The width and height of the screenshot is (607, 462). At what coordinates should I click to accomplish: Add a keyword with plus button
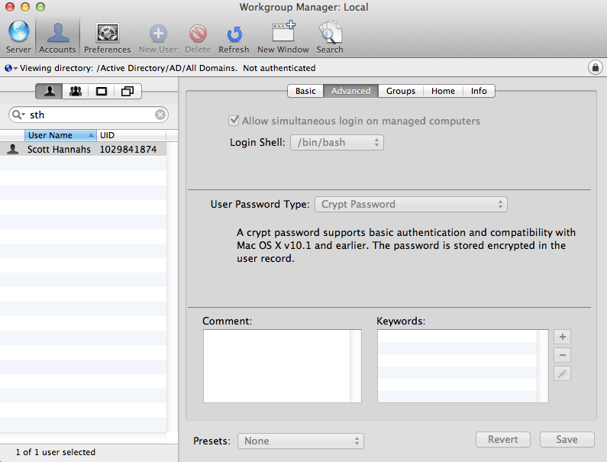tap(563, 337)
